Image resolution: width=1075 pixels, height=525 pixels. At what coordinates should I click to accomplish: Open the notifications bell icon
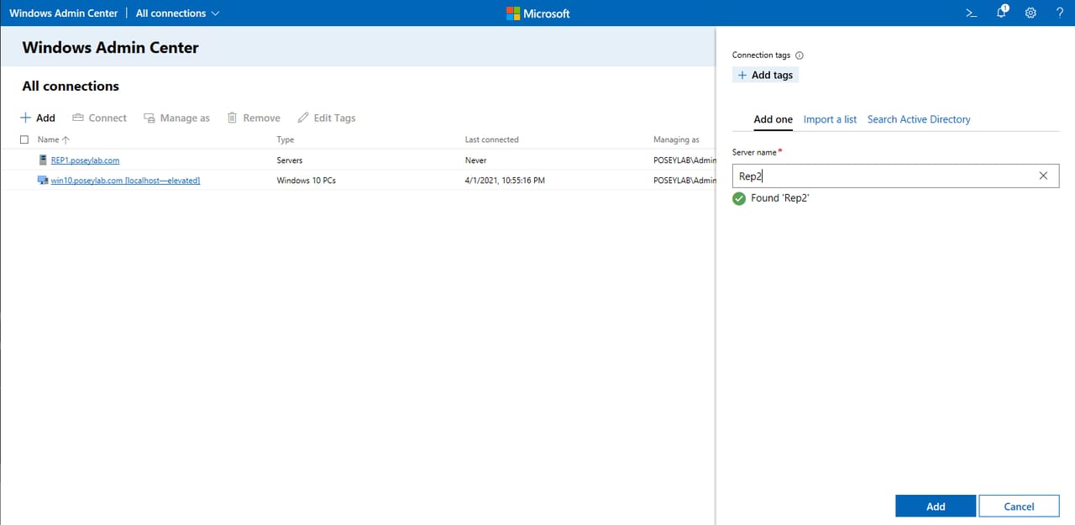point(1001,13)
